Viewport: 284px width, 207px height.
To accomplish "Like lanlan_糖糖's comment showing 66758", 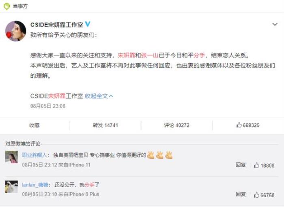I will click(264, 195).
